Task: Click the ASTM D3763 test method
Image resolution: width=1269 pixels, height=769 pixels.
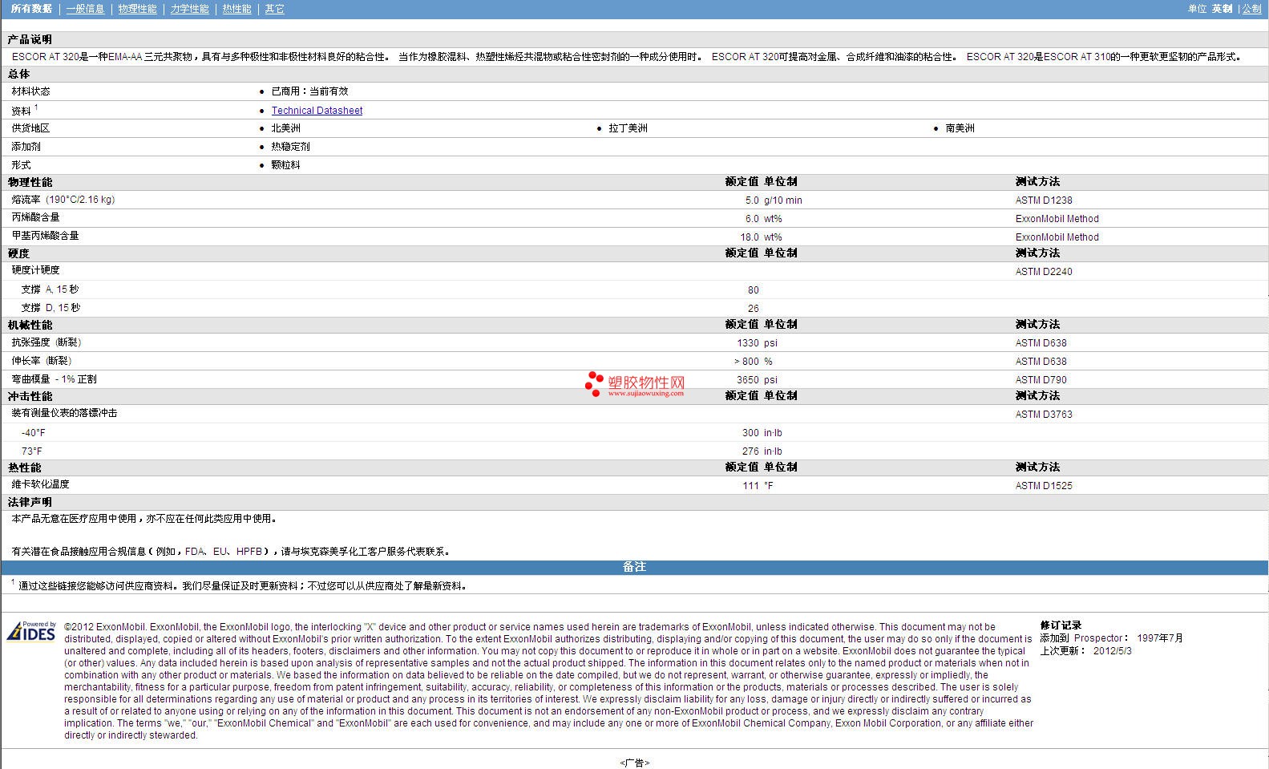Action: pos(1044,415)
